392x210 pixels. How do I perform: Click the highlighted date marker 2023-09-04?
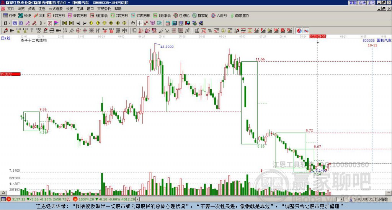pos(317,36)
